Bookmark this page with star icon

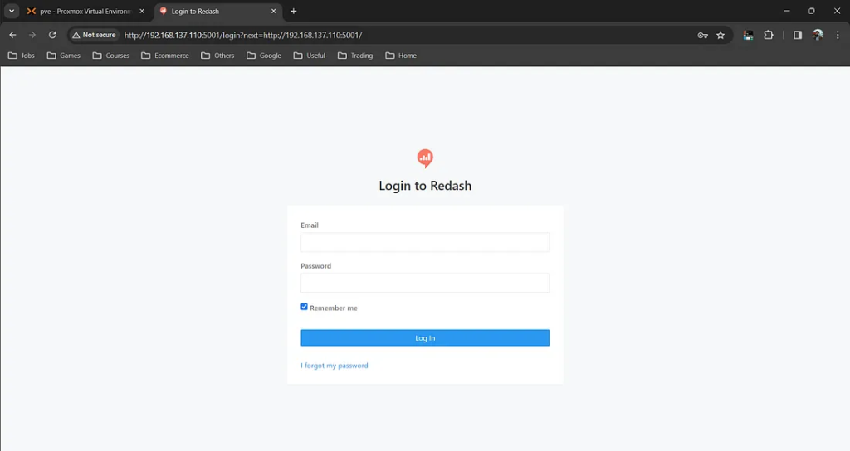pyautogui.click(x=721, y=35)
